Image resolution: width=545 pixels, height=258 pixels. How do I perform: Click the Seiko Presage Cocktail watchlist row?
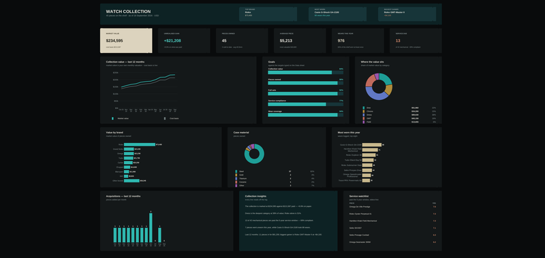(392, 235)
